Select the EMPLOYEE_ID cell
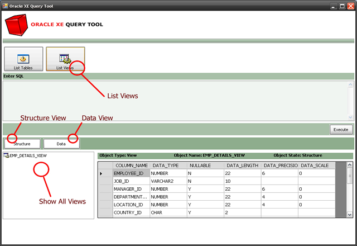Viewport: 357px width, 246px height. [132, 173]
